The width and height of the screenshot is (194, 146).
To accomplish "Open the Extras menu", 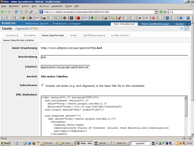I will 69,6.
